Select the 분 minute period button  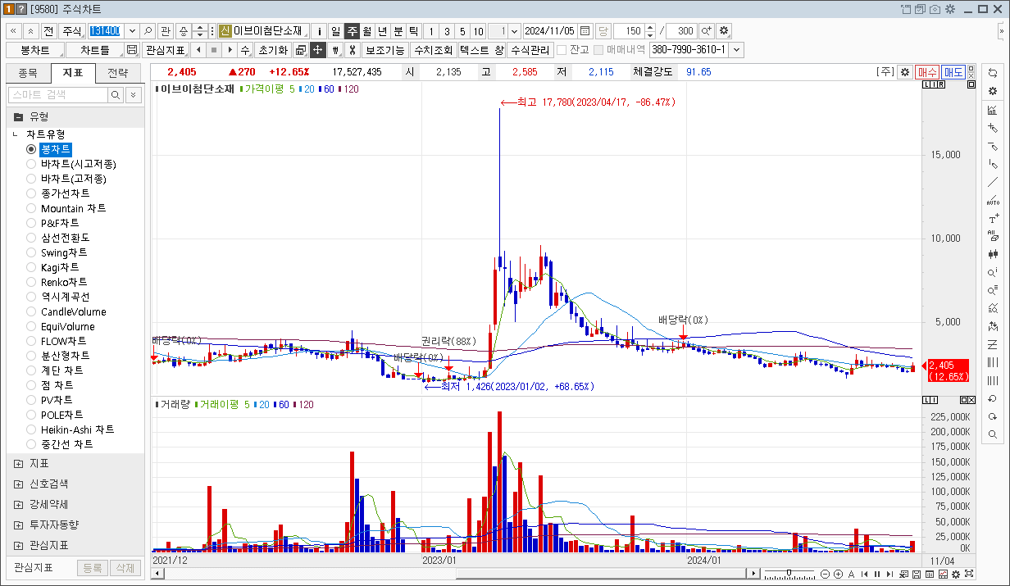398,30
